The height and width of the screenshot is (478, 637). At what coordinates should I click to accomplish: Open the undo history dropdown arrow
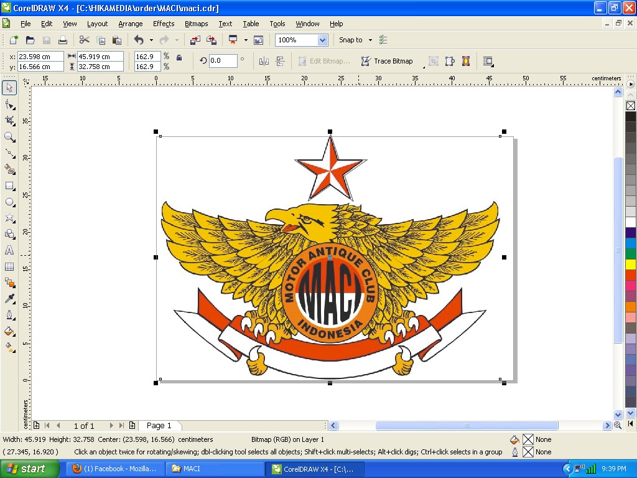click(x=151, y=40)
